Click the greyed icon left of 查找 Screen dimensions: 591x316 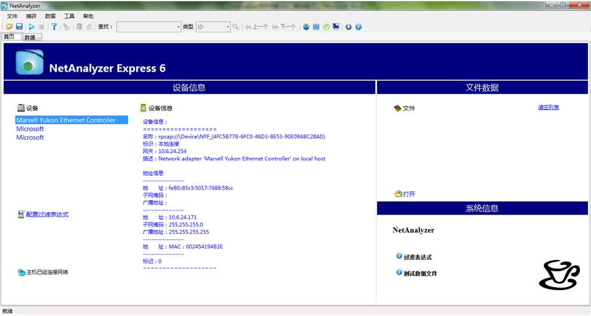click(x=89, y=27)
